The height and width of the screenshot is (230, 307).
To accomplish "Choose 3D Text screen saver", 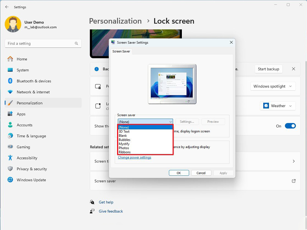I will tap(145, 131).
